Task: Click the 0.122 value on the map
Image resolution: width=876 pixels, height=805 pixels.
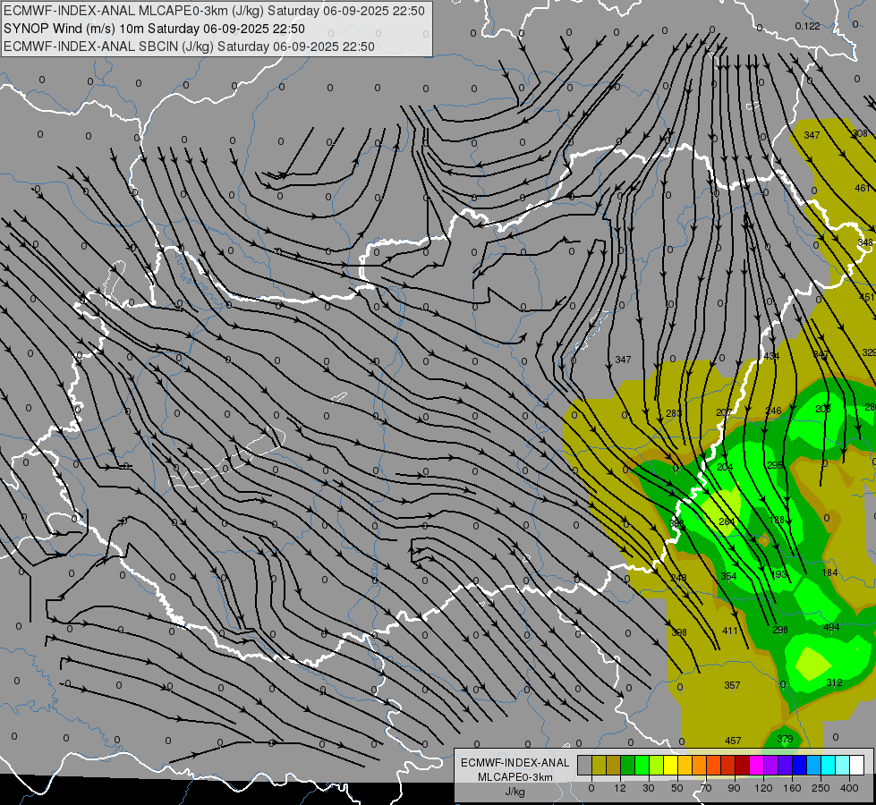Action: [x=807, y=26]
